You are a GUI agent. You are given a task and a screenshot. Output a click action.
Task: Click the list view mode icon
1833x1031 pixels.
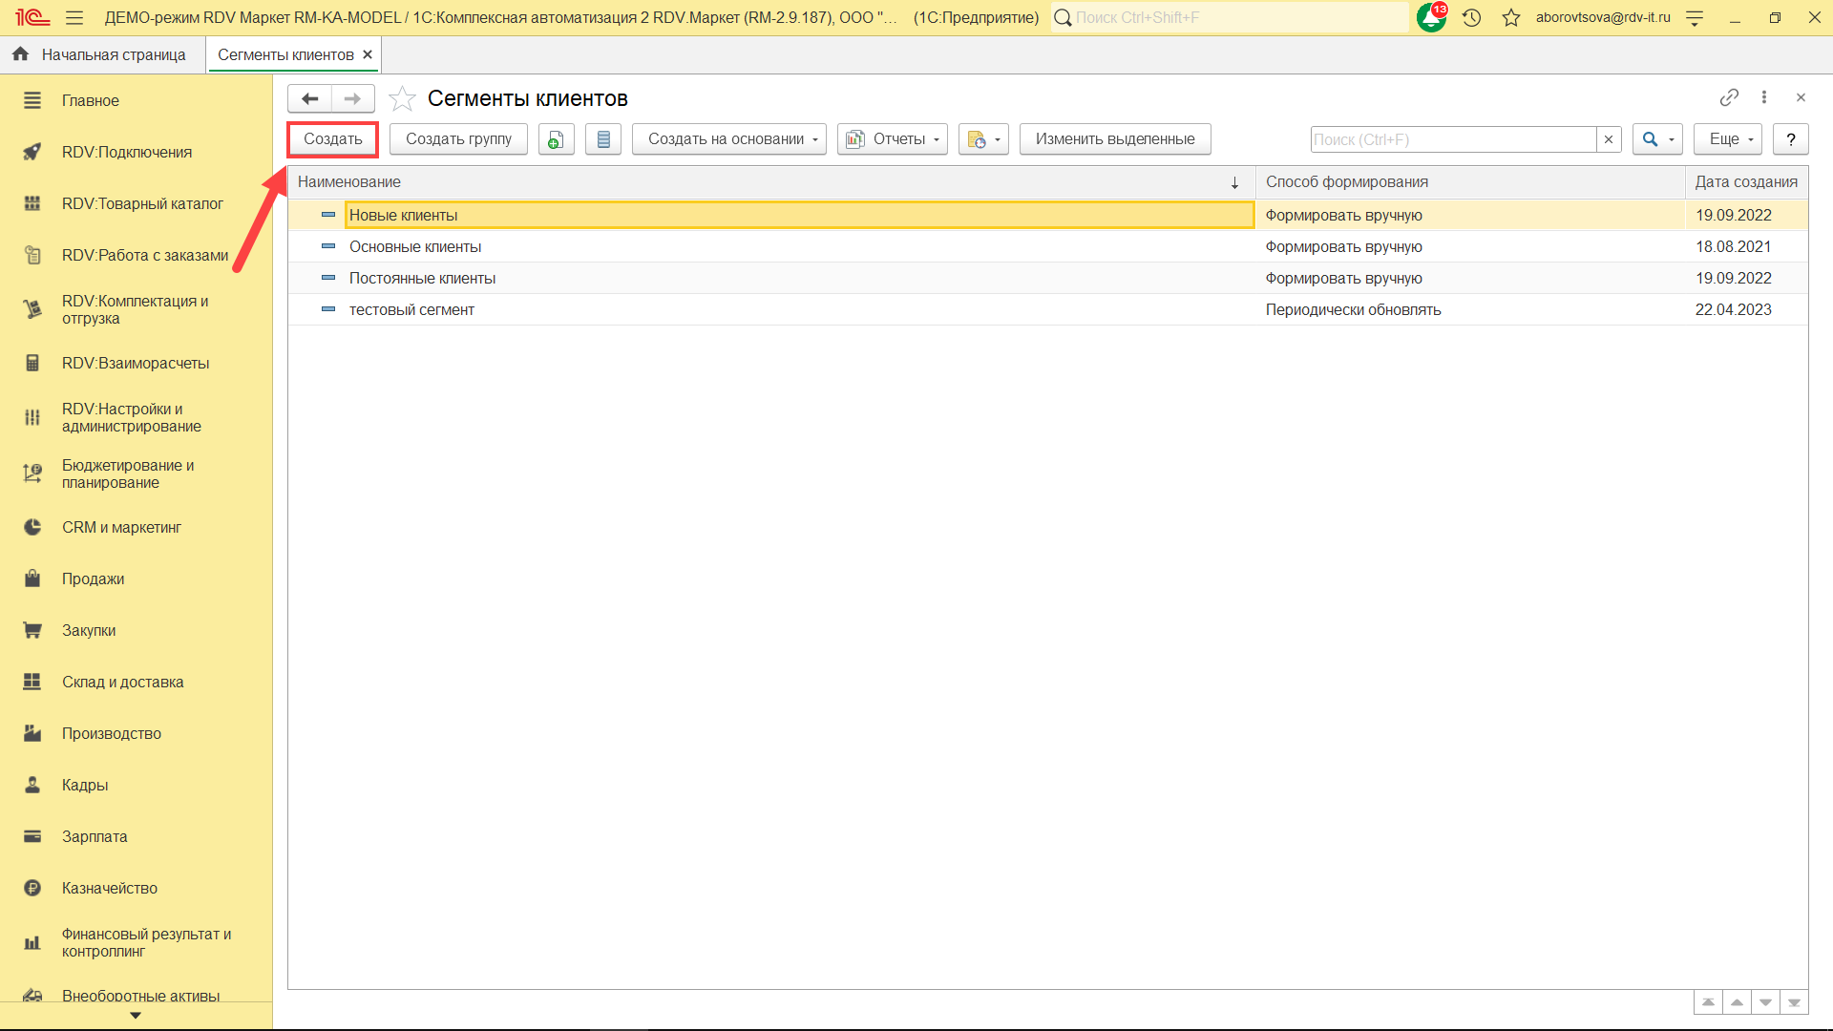603,139
